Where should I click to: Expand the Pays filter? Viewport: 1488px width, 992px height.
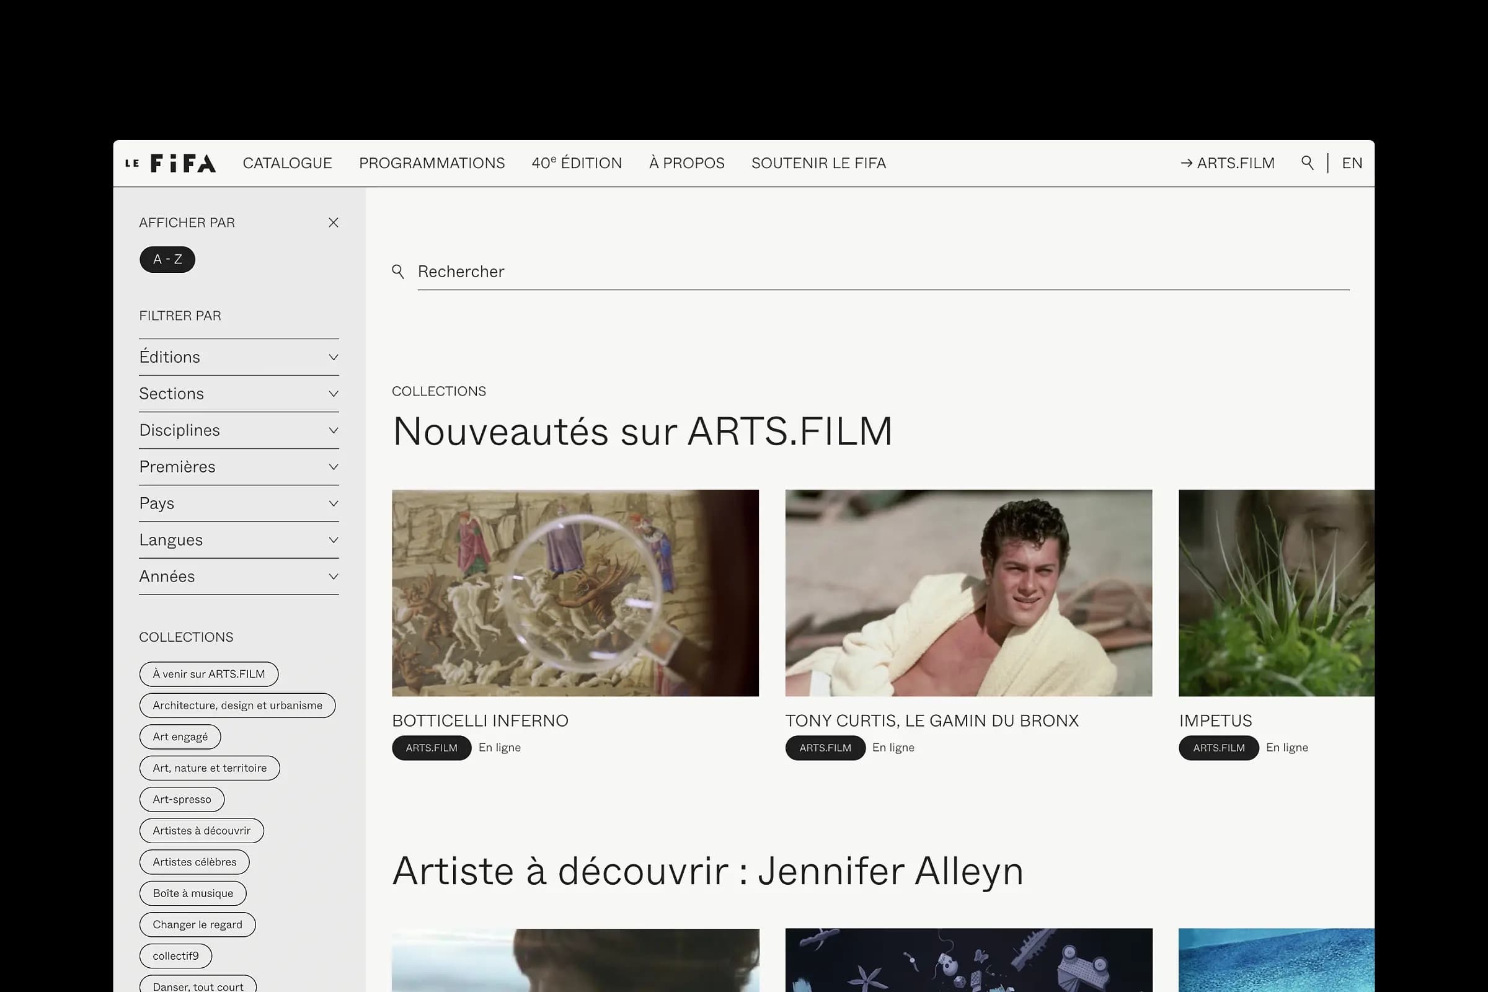(x=239, y=503)
